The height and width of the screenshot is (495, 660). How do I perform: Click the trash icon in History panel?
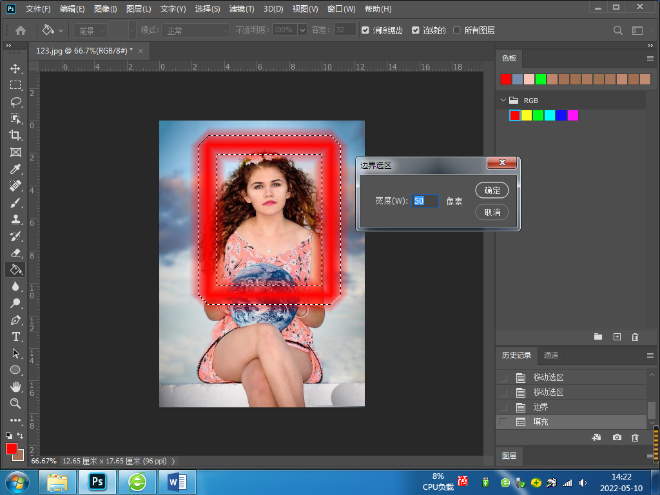[635, 438]
